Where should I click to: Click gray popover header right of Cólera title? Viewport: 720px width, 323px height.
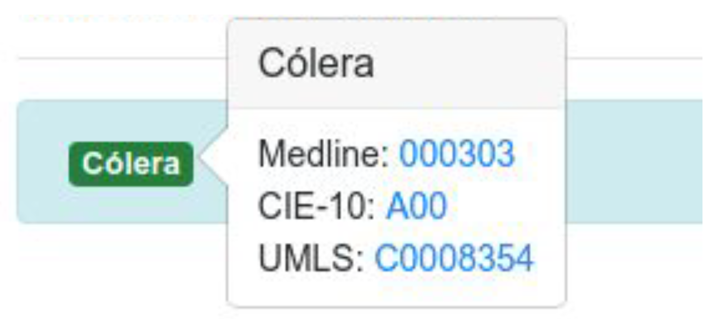click(x=468, y=64)
